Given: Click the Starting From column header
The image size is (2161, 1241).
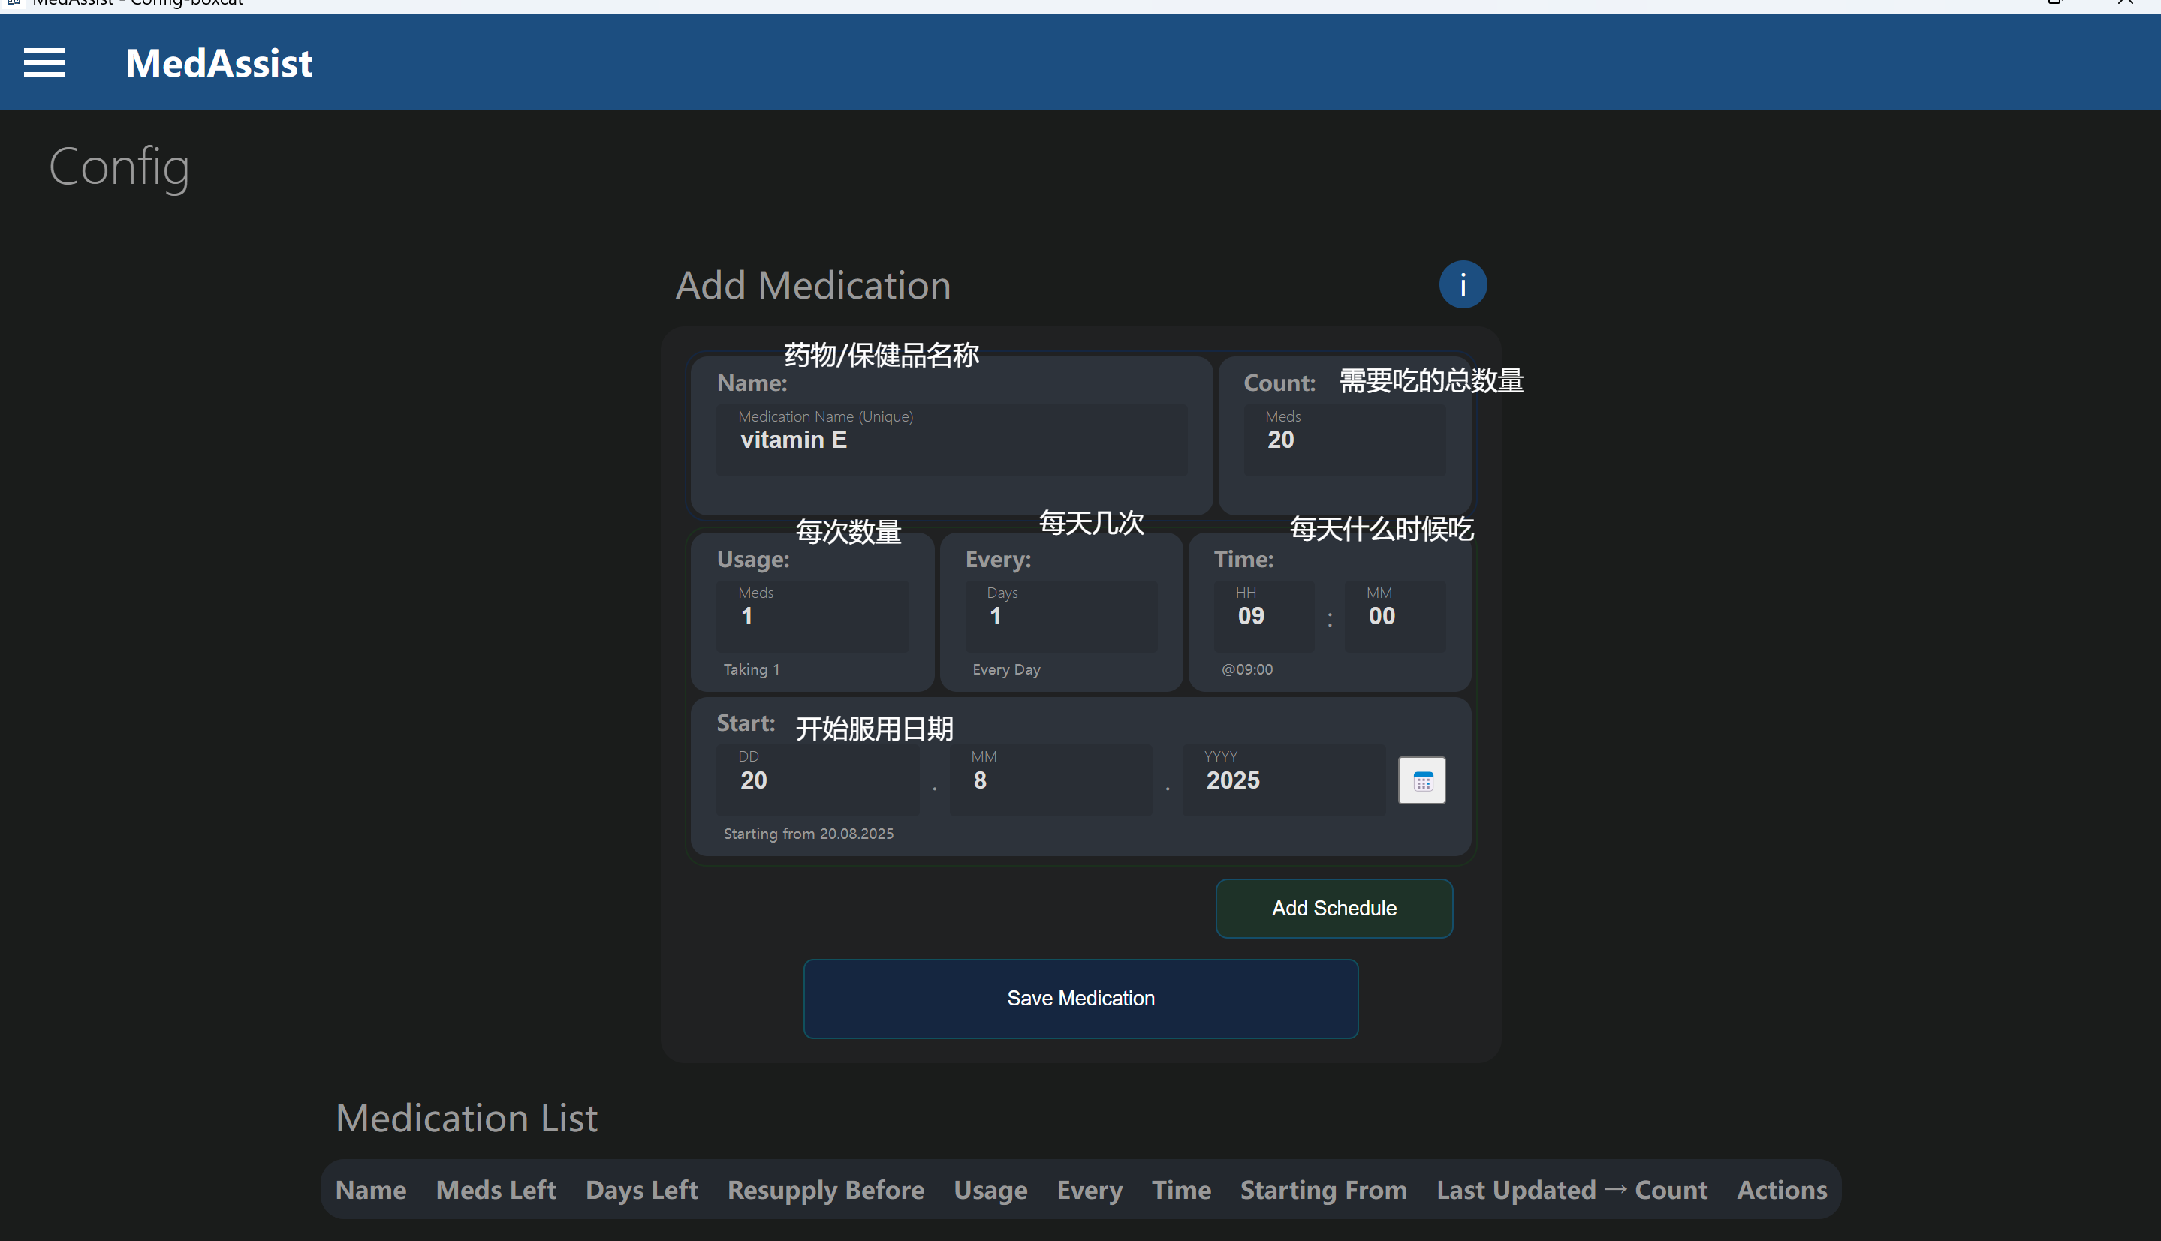Looking at the screenshot, I should (1324, 1190).
